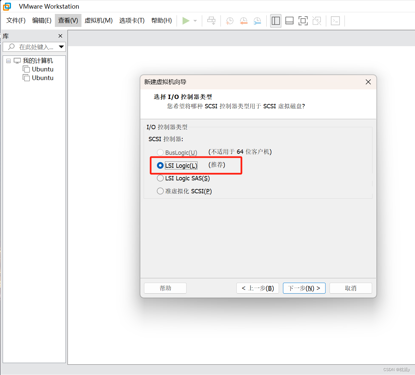Screen dimensions: 415x375
Task: Power on the virtual machine with green play icon
Action: tap(186, 21)
